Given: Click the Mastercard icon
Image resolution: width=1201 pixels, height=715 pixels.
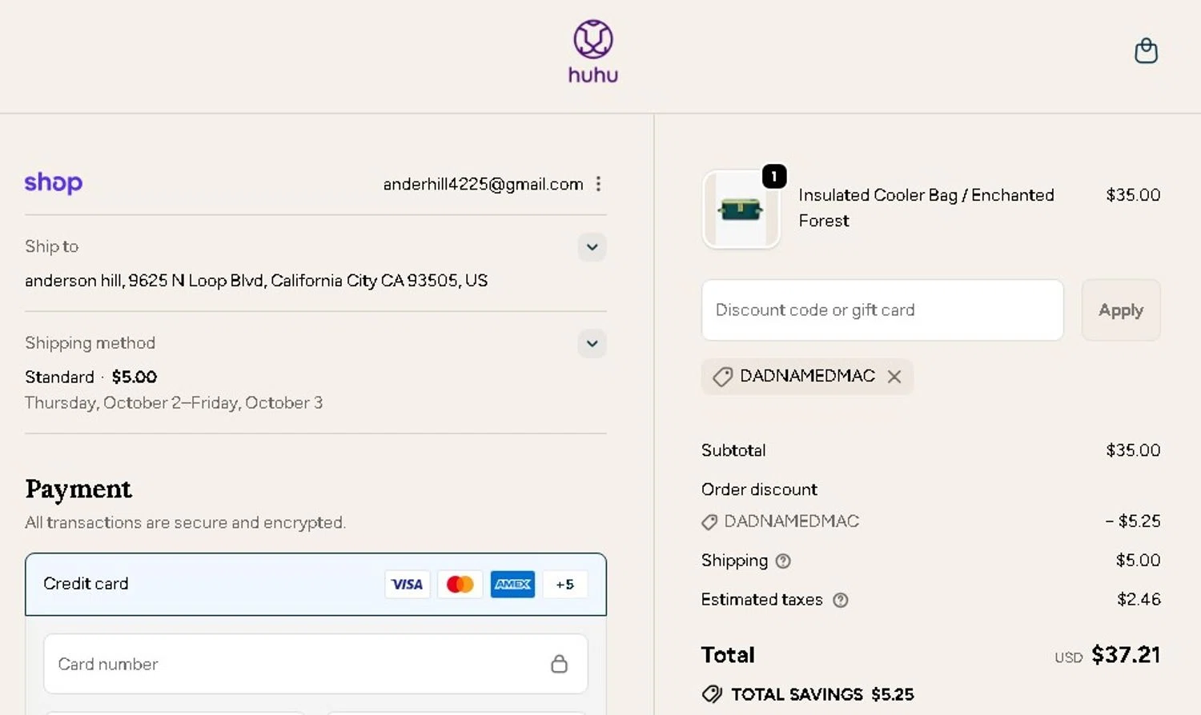Looking at the screenshot, I should click(460, 585).
